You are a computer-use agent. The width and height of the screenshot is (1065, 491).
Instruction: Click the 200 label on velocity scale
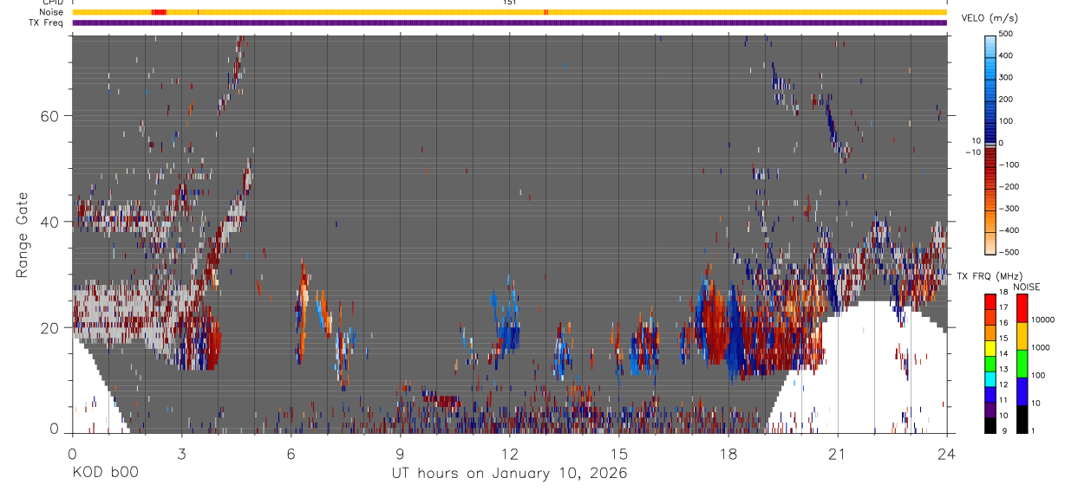[x=1007, y=100]
